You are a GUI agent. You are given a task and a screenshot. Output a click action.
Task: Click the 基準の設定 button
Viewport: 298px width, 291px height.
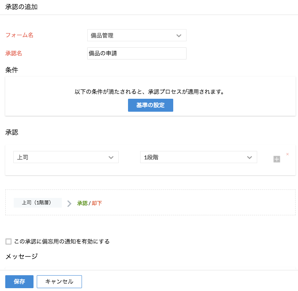click(150, 105)
